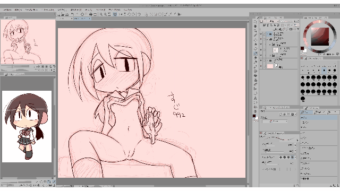Toggle eye icon of folder above Paper layer
Image resolution: width=340 pixels, height=191 pixels.
261,60
